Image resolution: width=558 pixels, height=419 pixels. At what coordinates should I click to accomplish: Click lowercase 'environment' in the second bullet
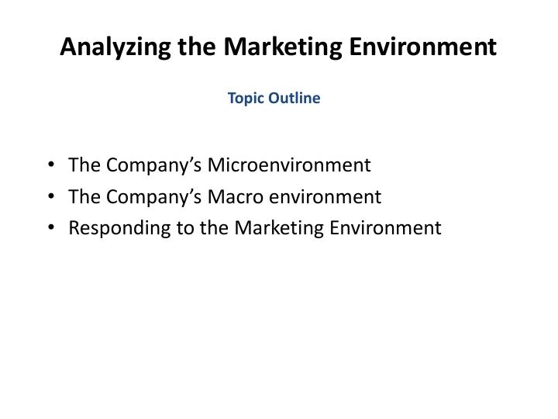[x=325, y=197]
